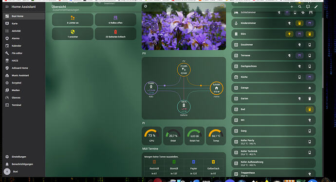Open the RAM gauge
Viewport: 336px width, 182px height.
point(173,136)
